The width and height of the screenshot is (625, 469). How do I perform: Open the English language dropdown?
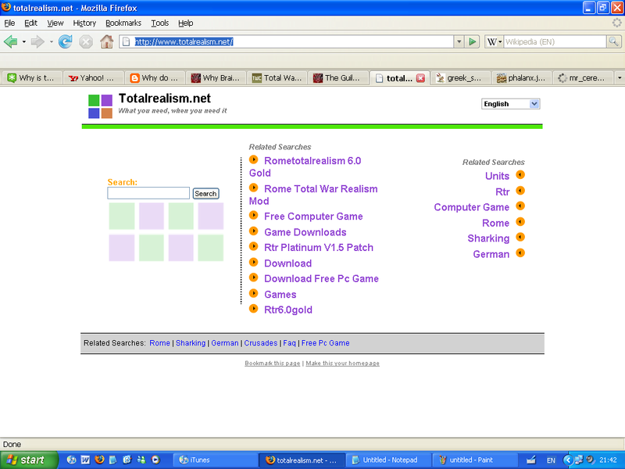pyautogui.click(x=511, y=104)
